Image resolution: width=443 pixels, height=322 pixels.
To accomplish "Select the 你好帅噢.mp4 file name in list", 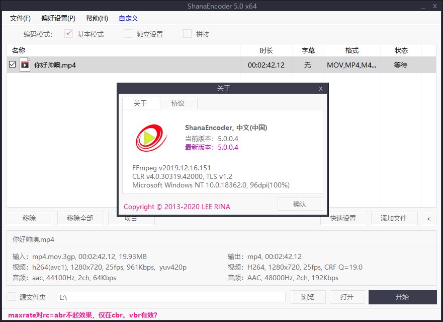I will (55, 65).
